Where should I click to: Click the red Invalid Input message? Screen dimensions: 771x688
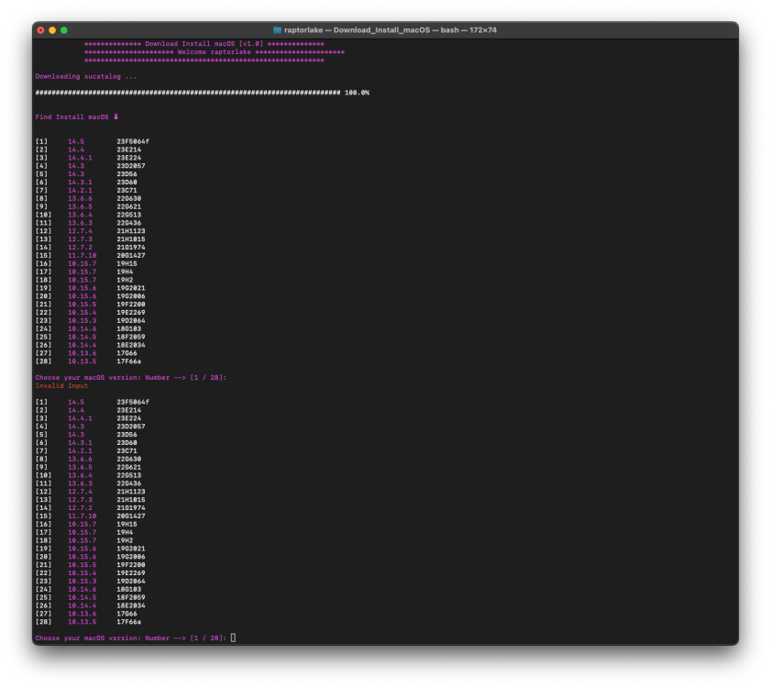[x=61, y=386]
